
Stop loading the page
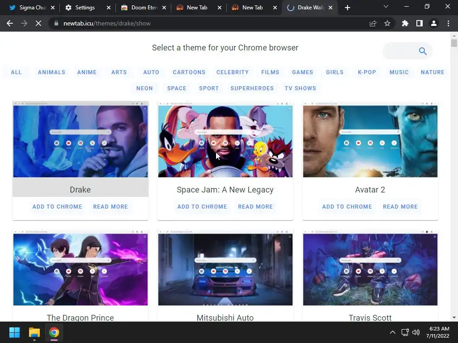38,23
